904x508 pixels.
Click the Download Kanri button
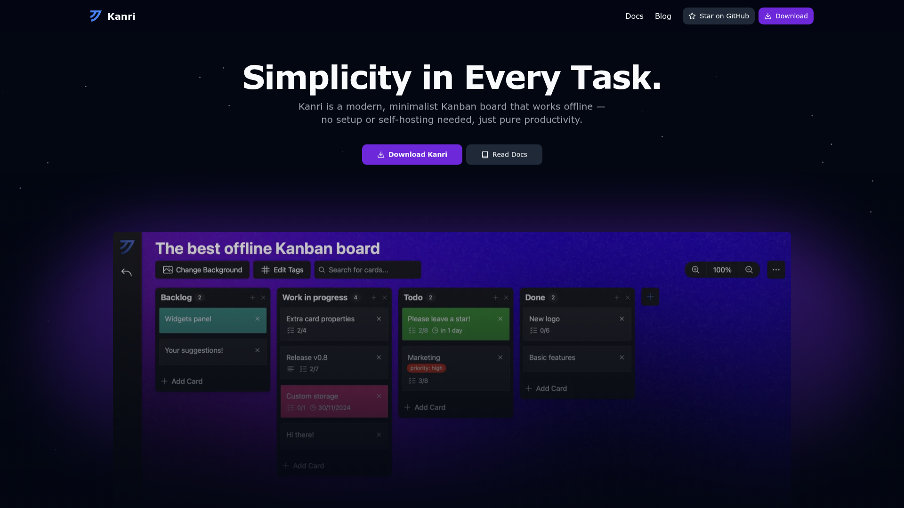(x=412, y=154)
